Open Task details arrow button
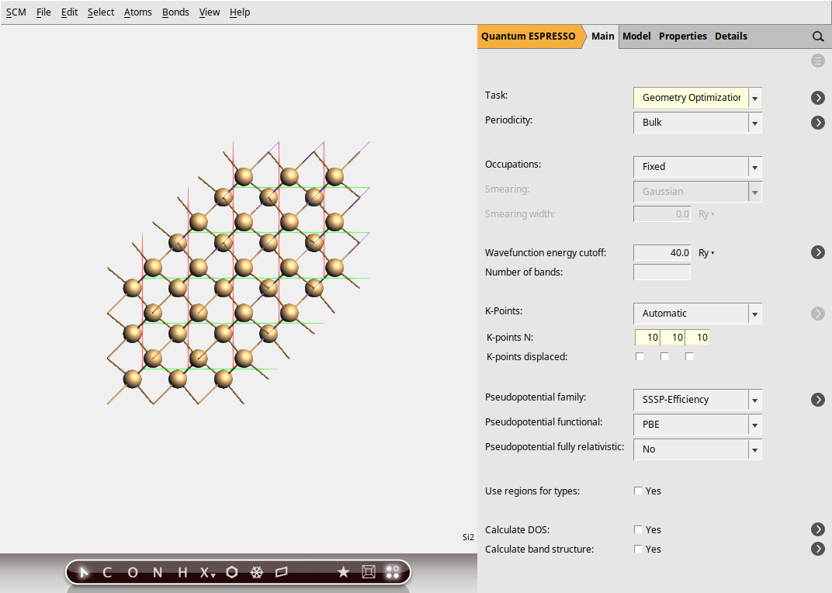Image resolution: width=832 pixels, height=593 pixels. (818, 98)
